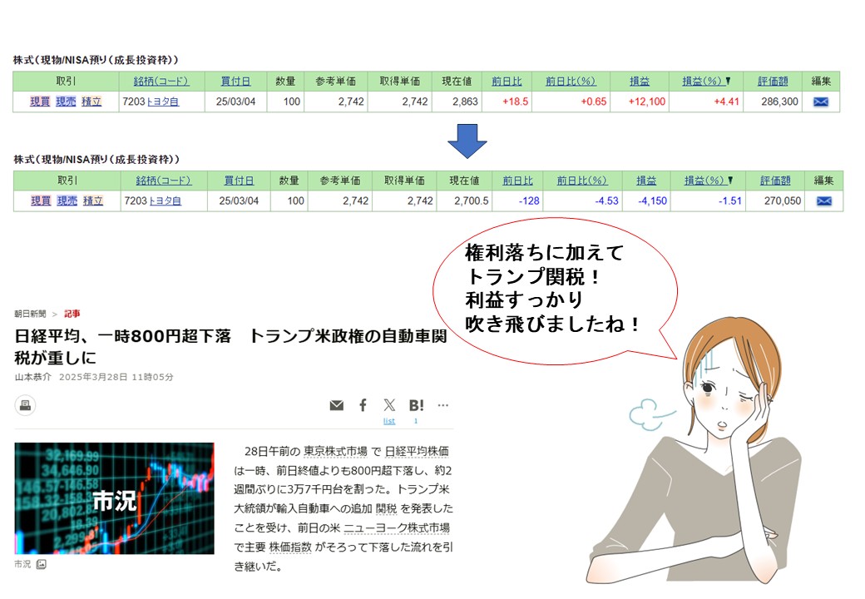Viewport: 865px width, 599px height.
Task: Sort by 損益(%) in the table showing +12,100
Action: coord(706,81)
